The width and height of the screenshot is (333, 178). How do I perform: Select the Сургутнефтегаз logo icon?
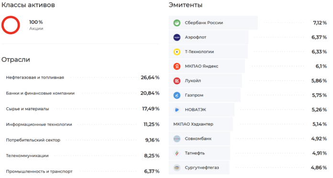tap(177, 168)
